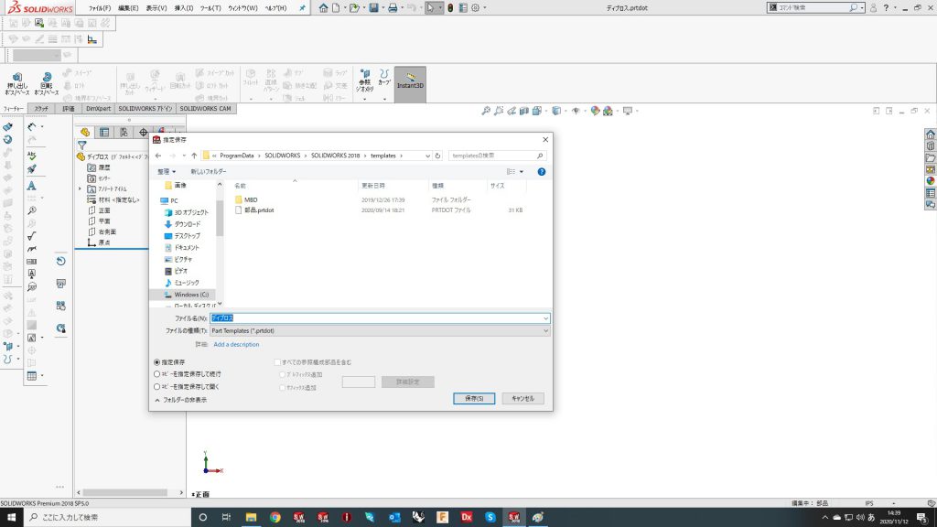
Task: Click the templates search box
Action: 497,156
